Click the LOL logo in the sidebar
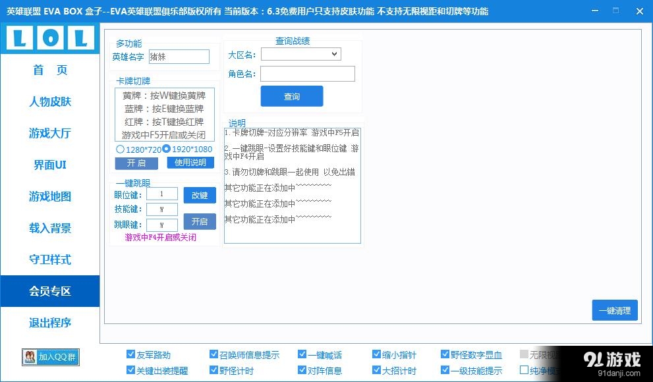 [50, 38]
